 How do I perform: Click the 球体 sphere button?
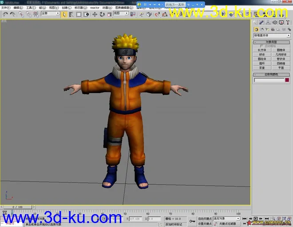tap(262, 55)
